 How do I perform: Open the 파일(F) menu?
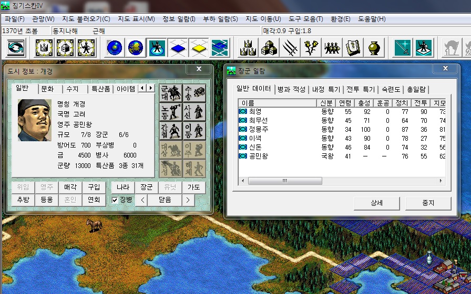tap(14, 19)
